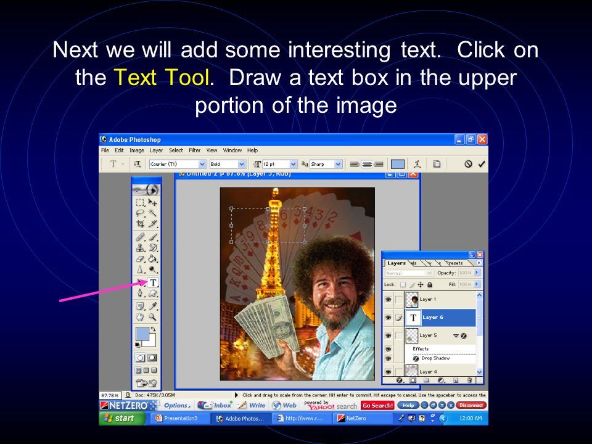The image size is (592, 444).
Task: Hide Layer 5 with eye icon
Action: [388, 335]
